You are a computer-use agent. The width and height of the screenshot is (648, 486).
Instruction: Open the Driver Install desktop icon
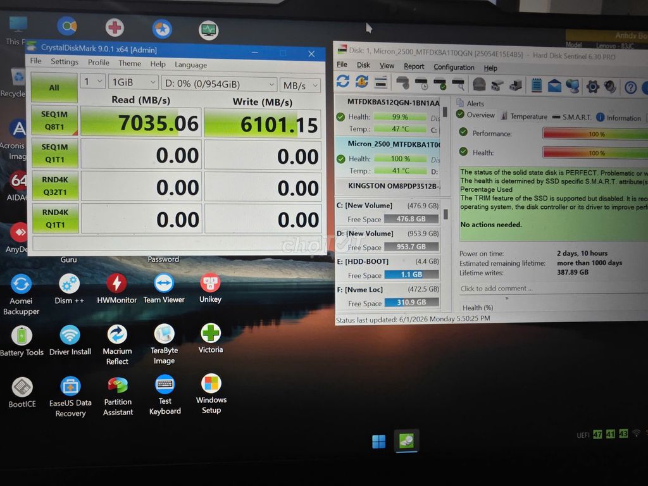pos(70,341)
